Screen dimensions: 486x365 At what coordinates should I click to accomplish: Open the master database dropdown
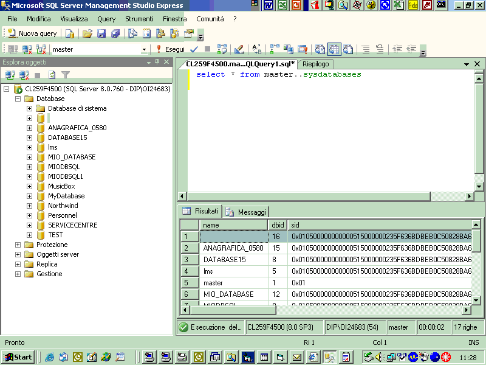(144, 49)
